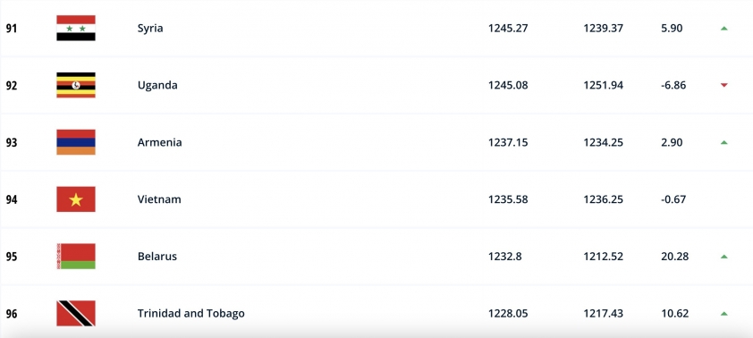
Task: Open the Vietnam team link
Action: point(159,199)
